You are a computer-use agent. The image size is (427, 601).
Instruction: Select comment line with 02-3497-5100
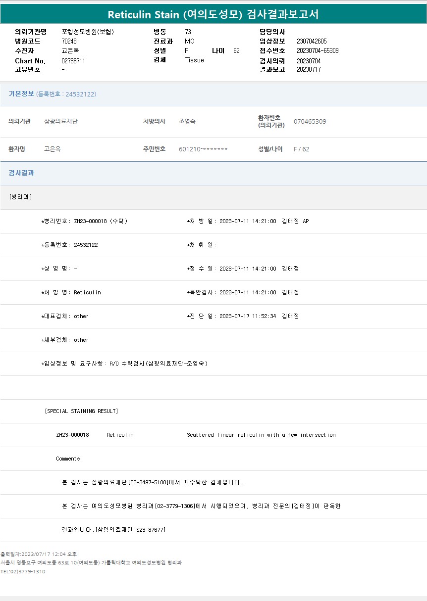coord(152,482)
